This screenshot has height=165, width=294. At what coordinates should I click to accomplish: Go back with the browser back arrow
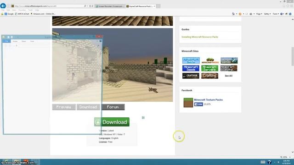click(3, 6)
